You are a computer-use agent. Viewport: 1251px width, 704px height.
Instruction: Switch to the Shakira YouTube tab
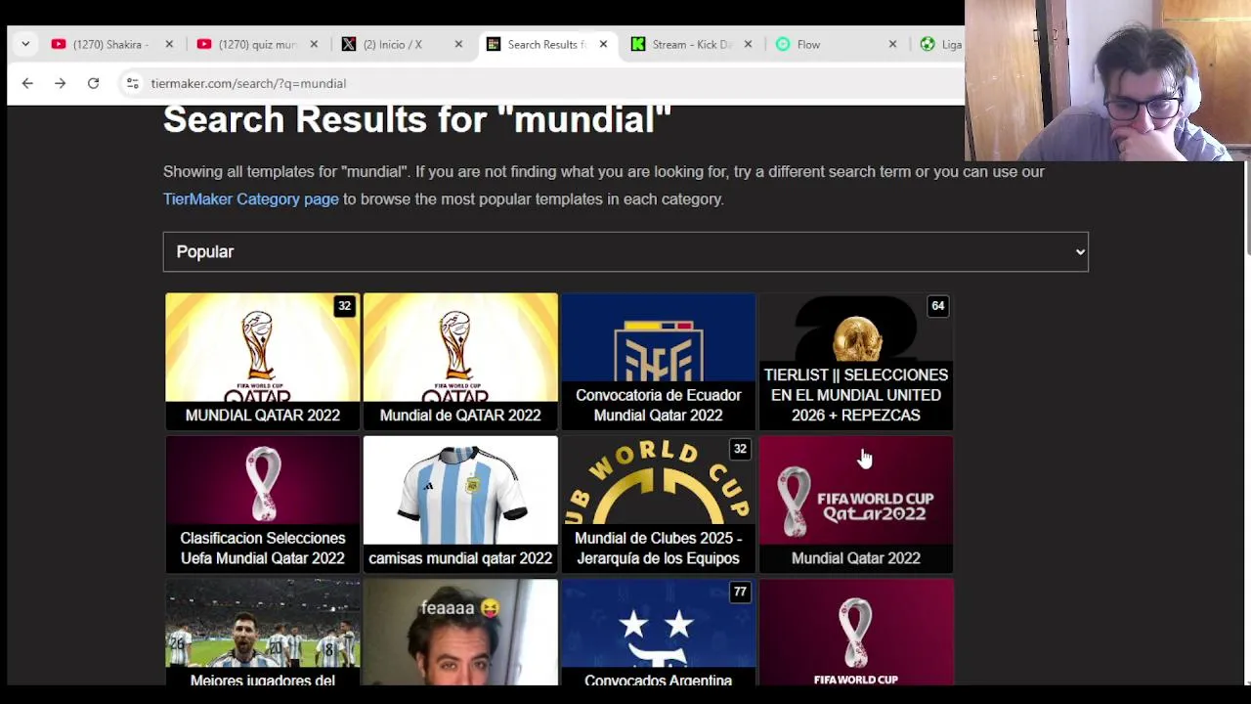[112, 44]
